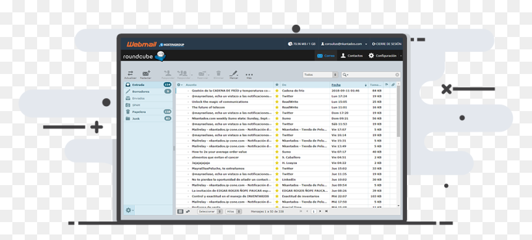Screen dimensions: 532x240
Task: Clear the search box with reset icon
Action: (x=397, y=75)
